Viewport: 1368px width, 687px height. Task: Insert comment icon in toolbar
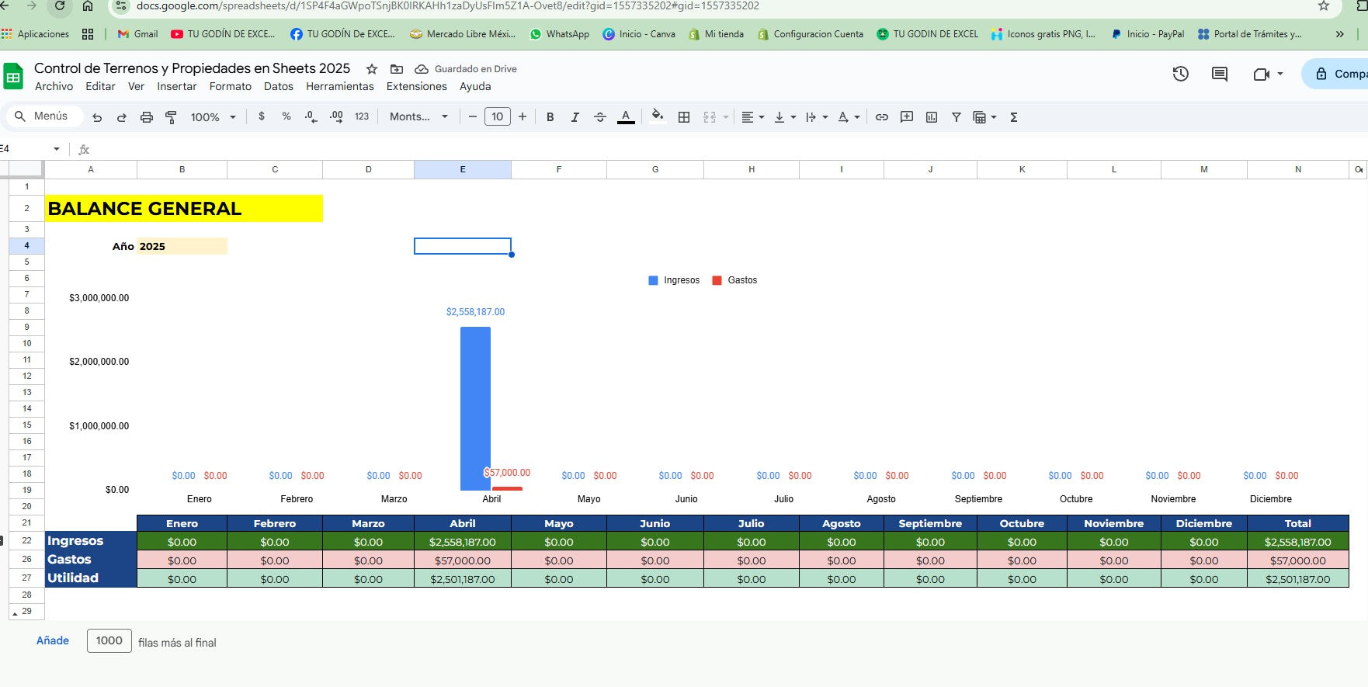coord(907,117)
